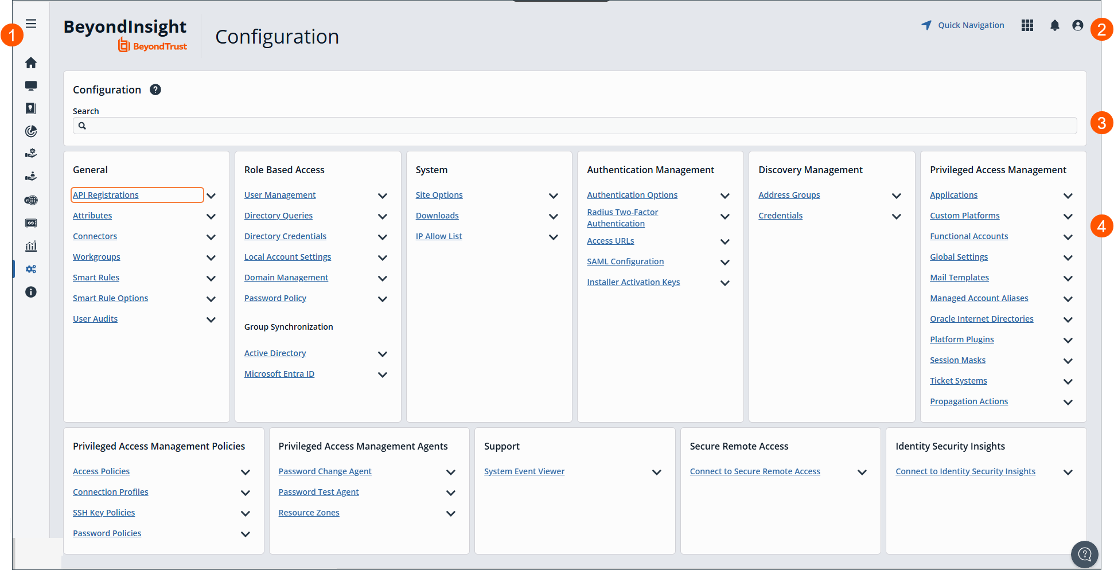Open System Event Viewer link
Viewport: 1114px width, 570px height.
524,471
